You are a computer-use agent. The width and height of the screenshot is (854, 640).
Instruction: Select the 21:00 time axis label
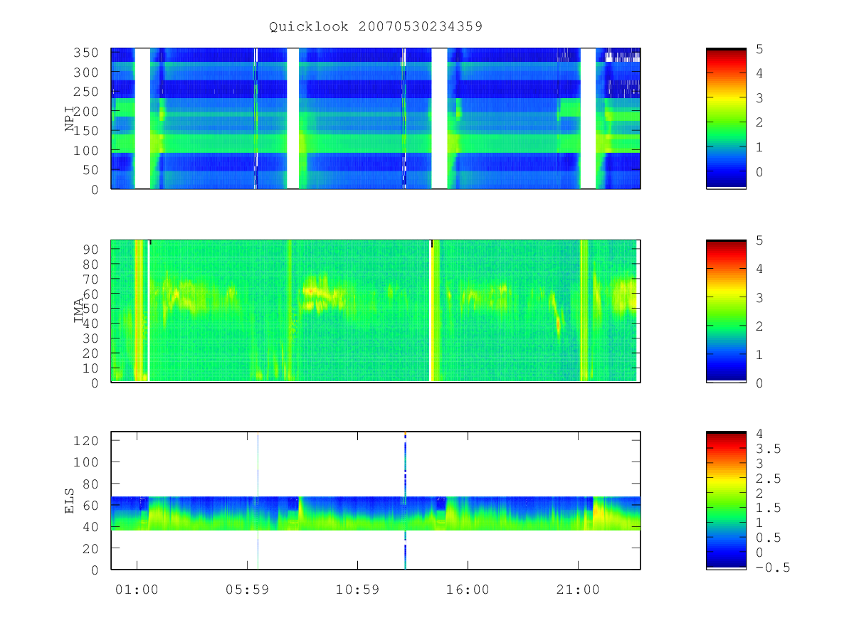[578, 590]
